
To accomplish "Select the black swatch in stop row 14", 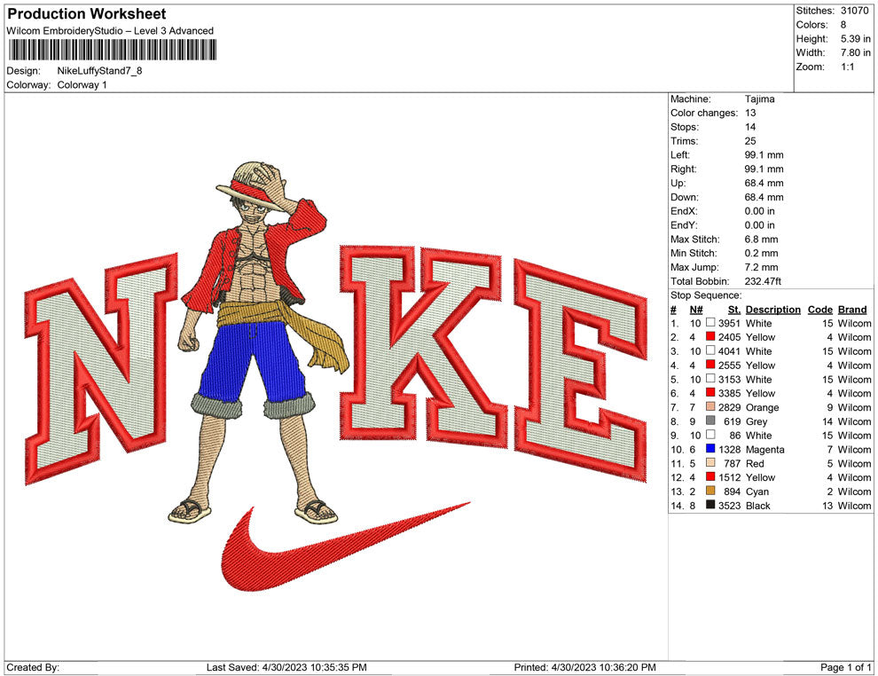I will tap(710, 505).
